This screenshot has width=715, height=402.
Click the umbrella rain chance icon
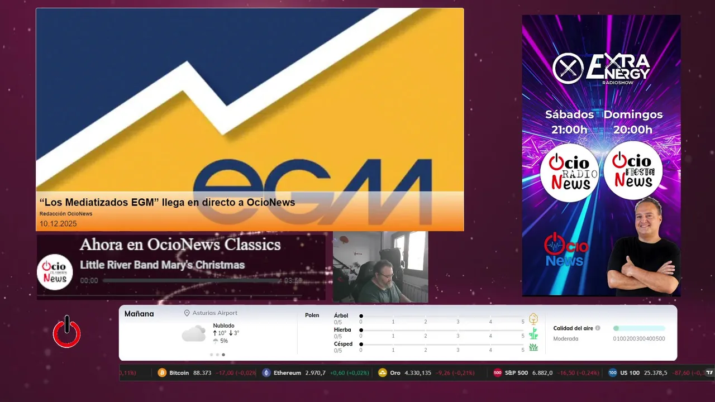click(216, 341)
